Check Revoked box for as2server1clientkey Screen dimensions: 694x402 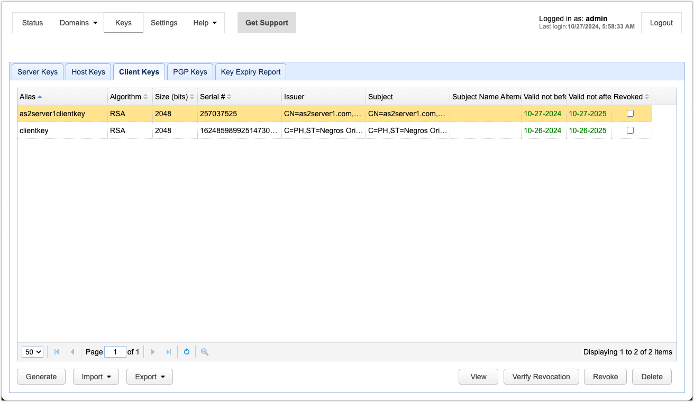[x=630, y=114]
